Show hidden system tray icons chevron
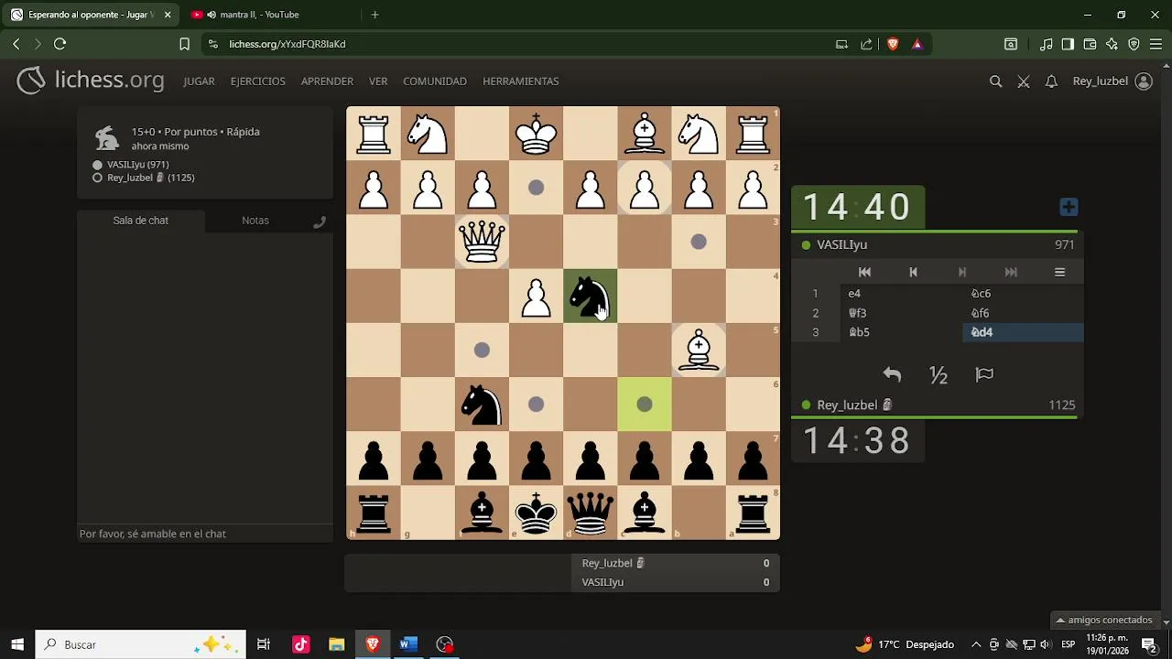The height and width of the screenshot is (659, 1172). [x=976, y=644]
